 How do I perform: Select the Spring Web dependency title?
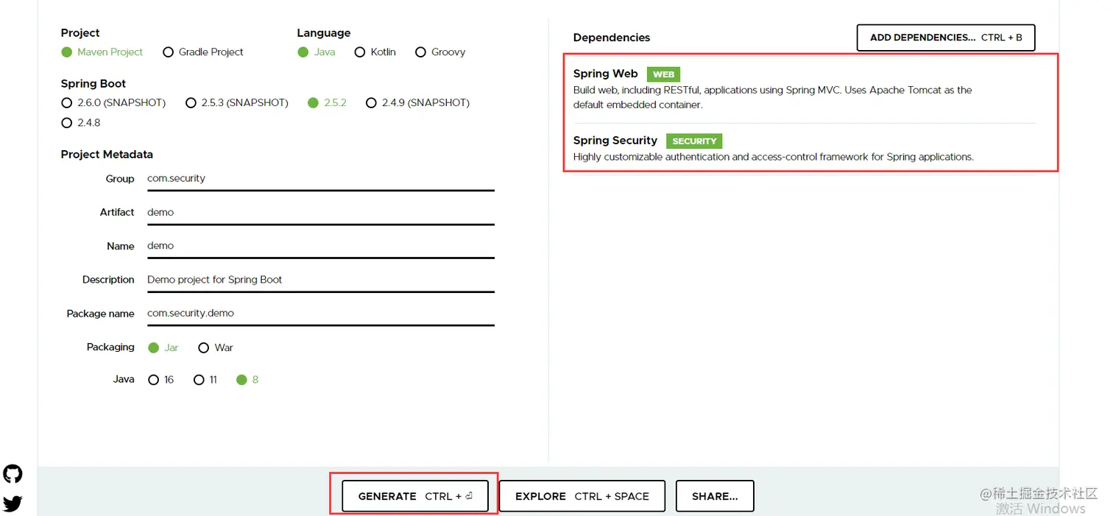pyautogui.click(x=606, y=74)
